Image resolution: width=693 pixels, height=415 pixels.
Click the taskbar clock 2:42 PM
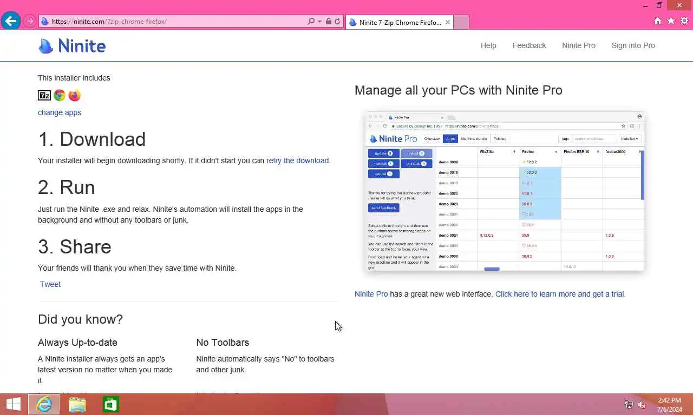669,400
